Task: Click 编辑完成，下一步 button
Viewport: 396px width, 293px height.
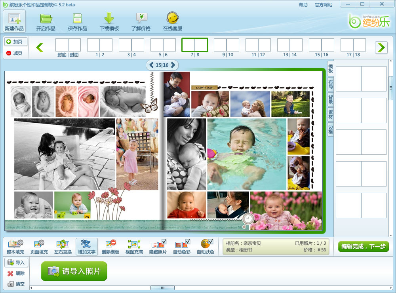Action: tap(363, 246)
